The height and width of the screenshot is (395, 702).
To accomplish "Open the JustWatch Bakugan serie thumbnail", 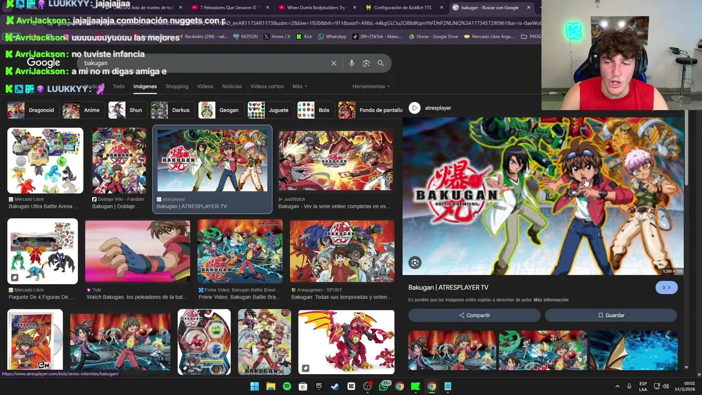I will click(x=336, y=161).
